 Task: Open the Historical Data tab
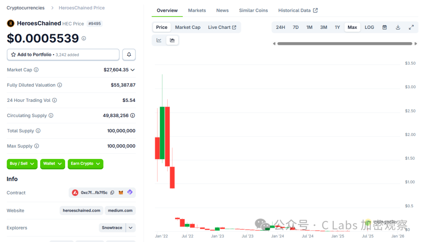(x=298, y=11)
